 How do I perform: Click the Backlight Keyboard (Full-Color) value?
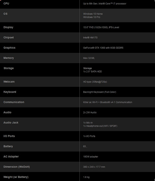pyautogui.click(x=100, y=92)
